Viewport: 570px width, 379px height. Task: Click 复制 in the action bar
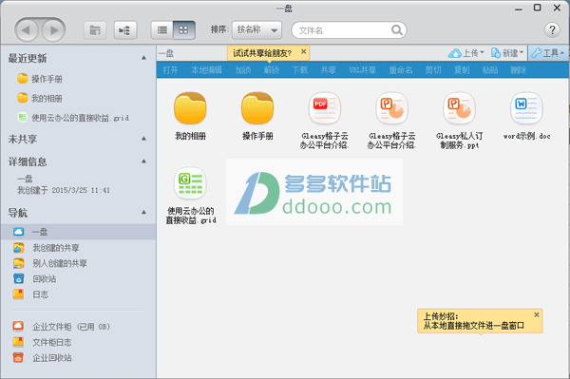(462, 70)
